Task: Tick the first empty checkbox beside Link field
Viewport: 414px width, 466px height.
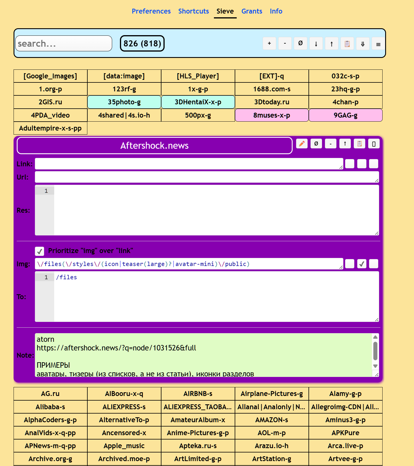Action: pyautogui.click(x=350, y=164)
